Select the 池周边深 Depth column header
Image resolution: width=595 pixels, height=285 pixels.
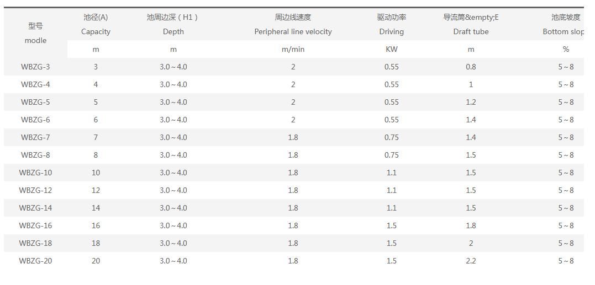point(173,24)
